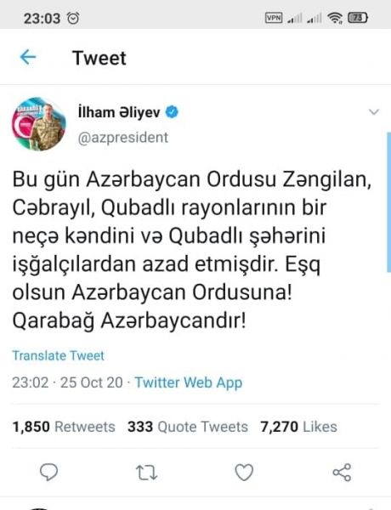Tap the battery indicator icon
This screenshot has height=510, width=391.
click(x=358, y=18)
